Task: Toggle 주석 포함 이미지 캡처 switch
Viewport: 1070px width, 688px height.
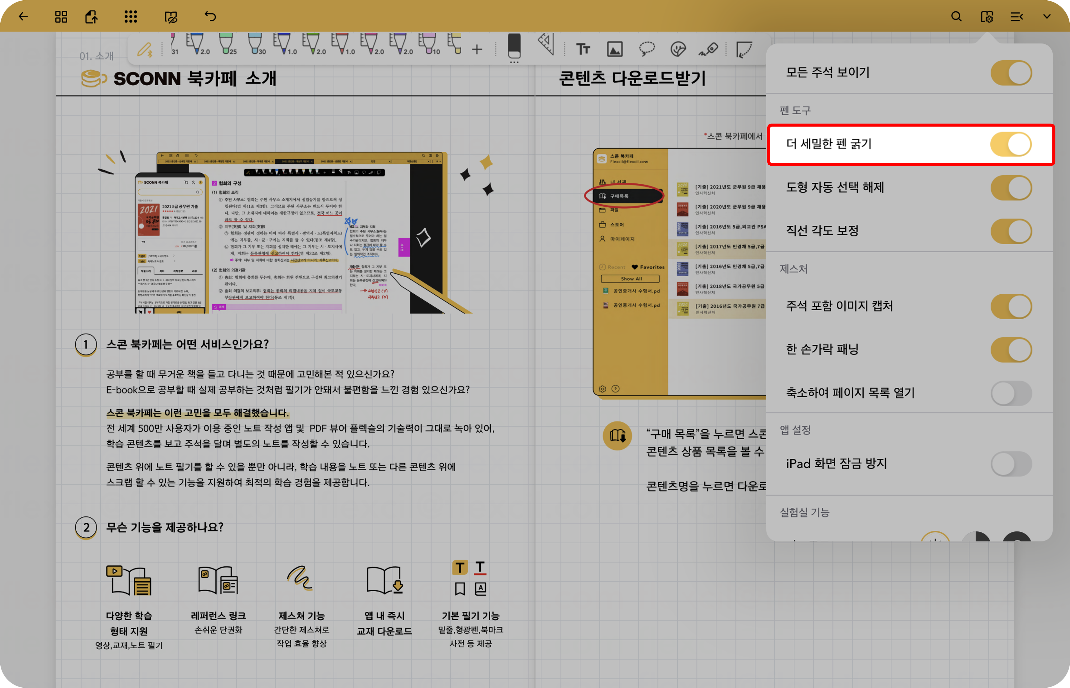Action: pyautogui.click(x=1011, y=306)
